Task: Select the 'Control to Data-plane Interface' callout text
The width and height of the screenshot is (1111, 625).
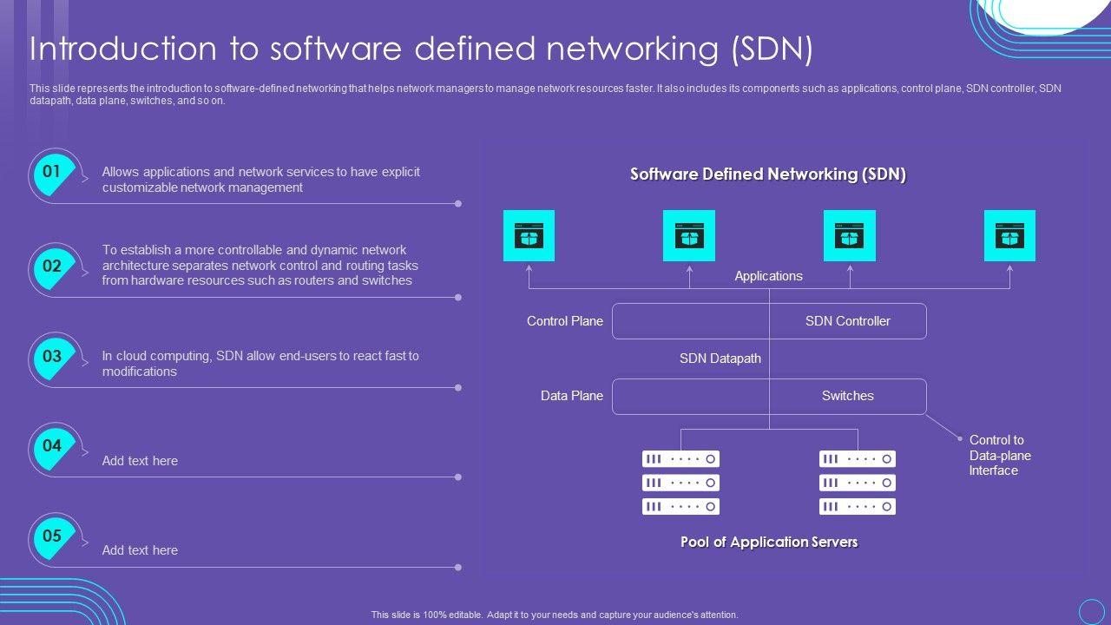Action: tap(1000, 455)
